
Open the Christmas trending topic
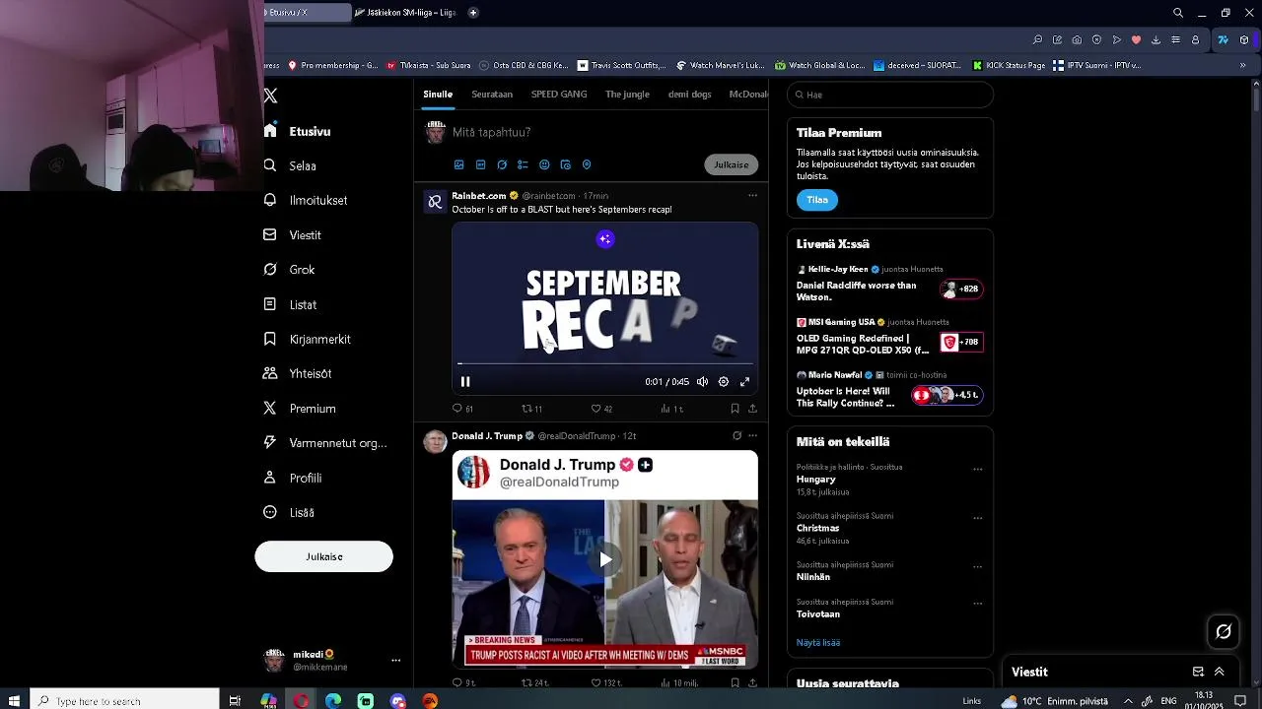817,529
